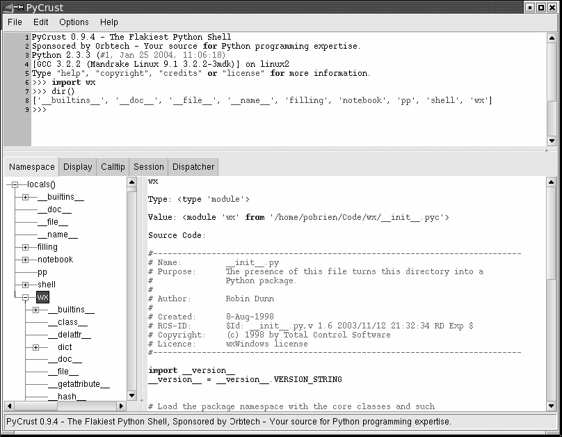Screen dimensions: 562x437
Task: Expand the shell tree node
Action: tap(26, 285)
